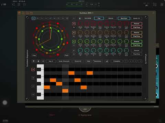Image resolution: width=165 pixels, height=123 pixels.
Task: Toggle Ping Pong for track A
Action: (136, 27)
